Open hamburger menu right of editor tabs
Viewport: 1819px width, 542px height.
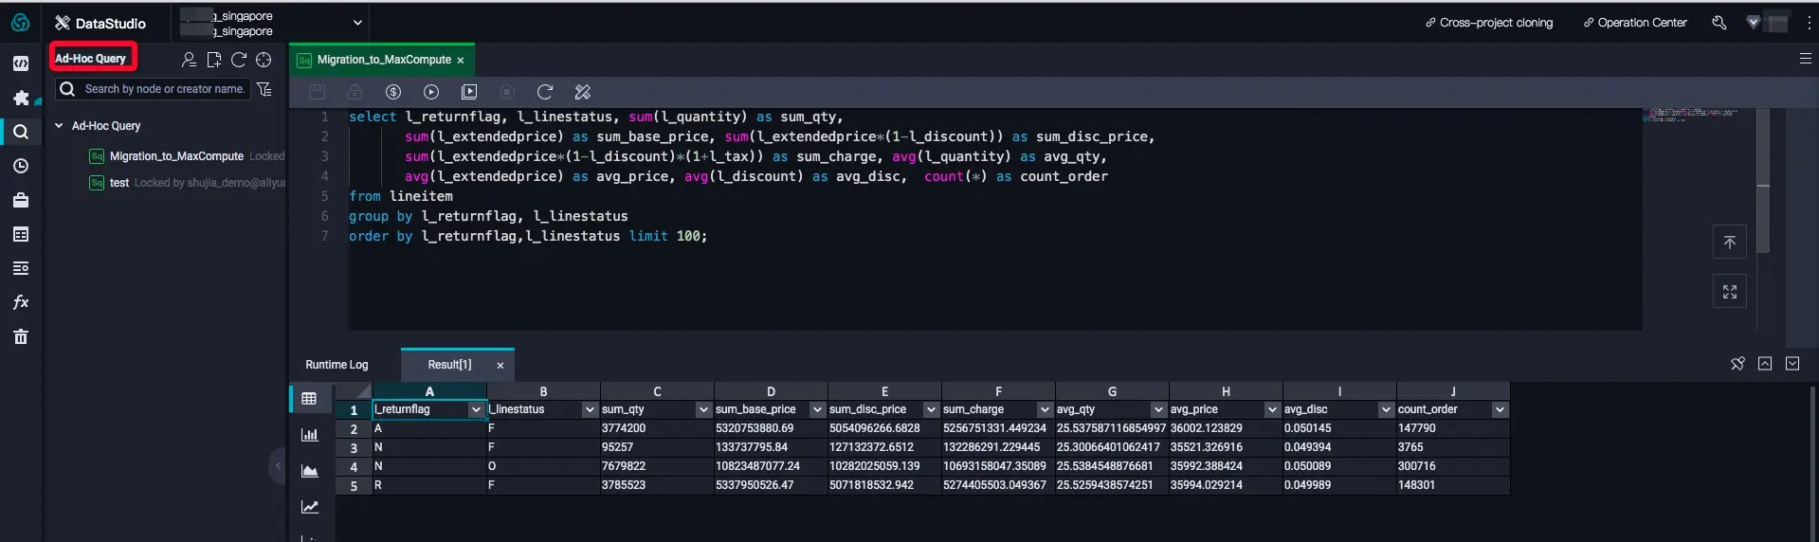pos(1805,59)
